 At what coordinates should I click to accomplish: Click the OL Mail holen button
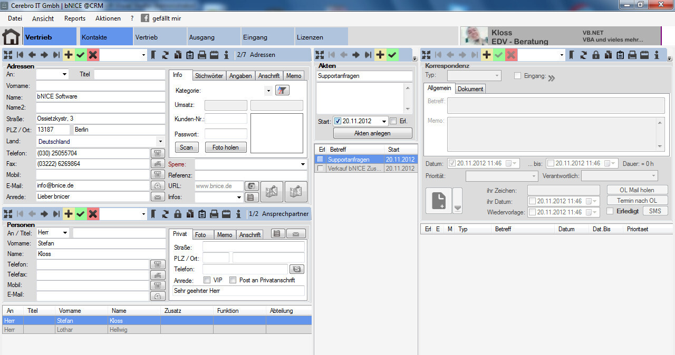[637, 190]
